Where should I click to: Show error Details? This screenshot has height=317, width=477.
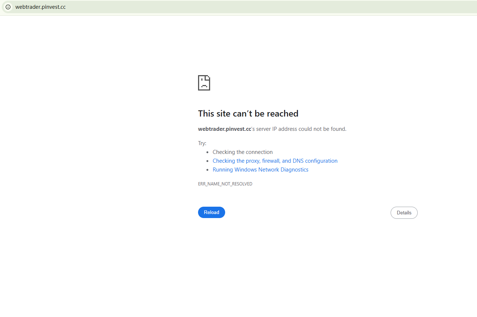coord(404,213)
